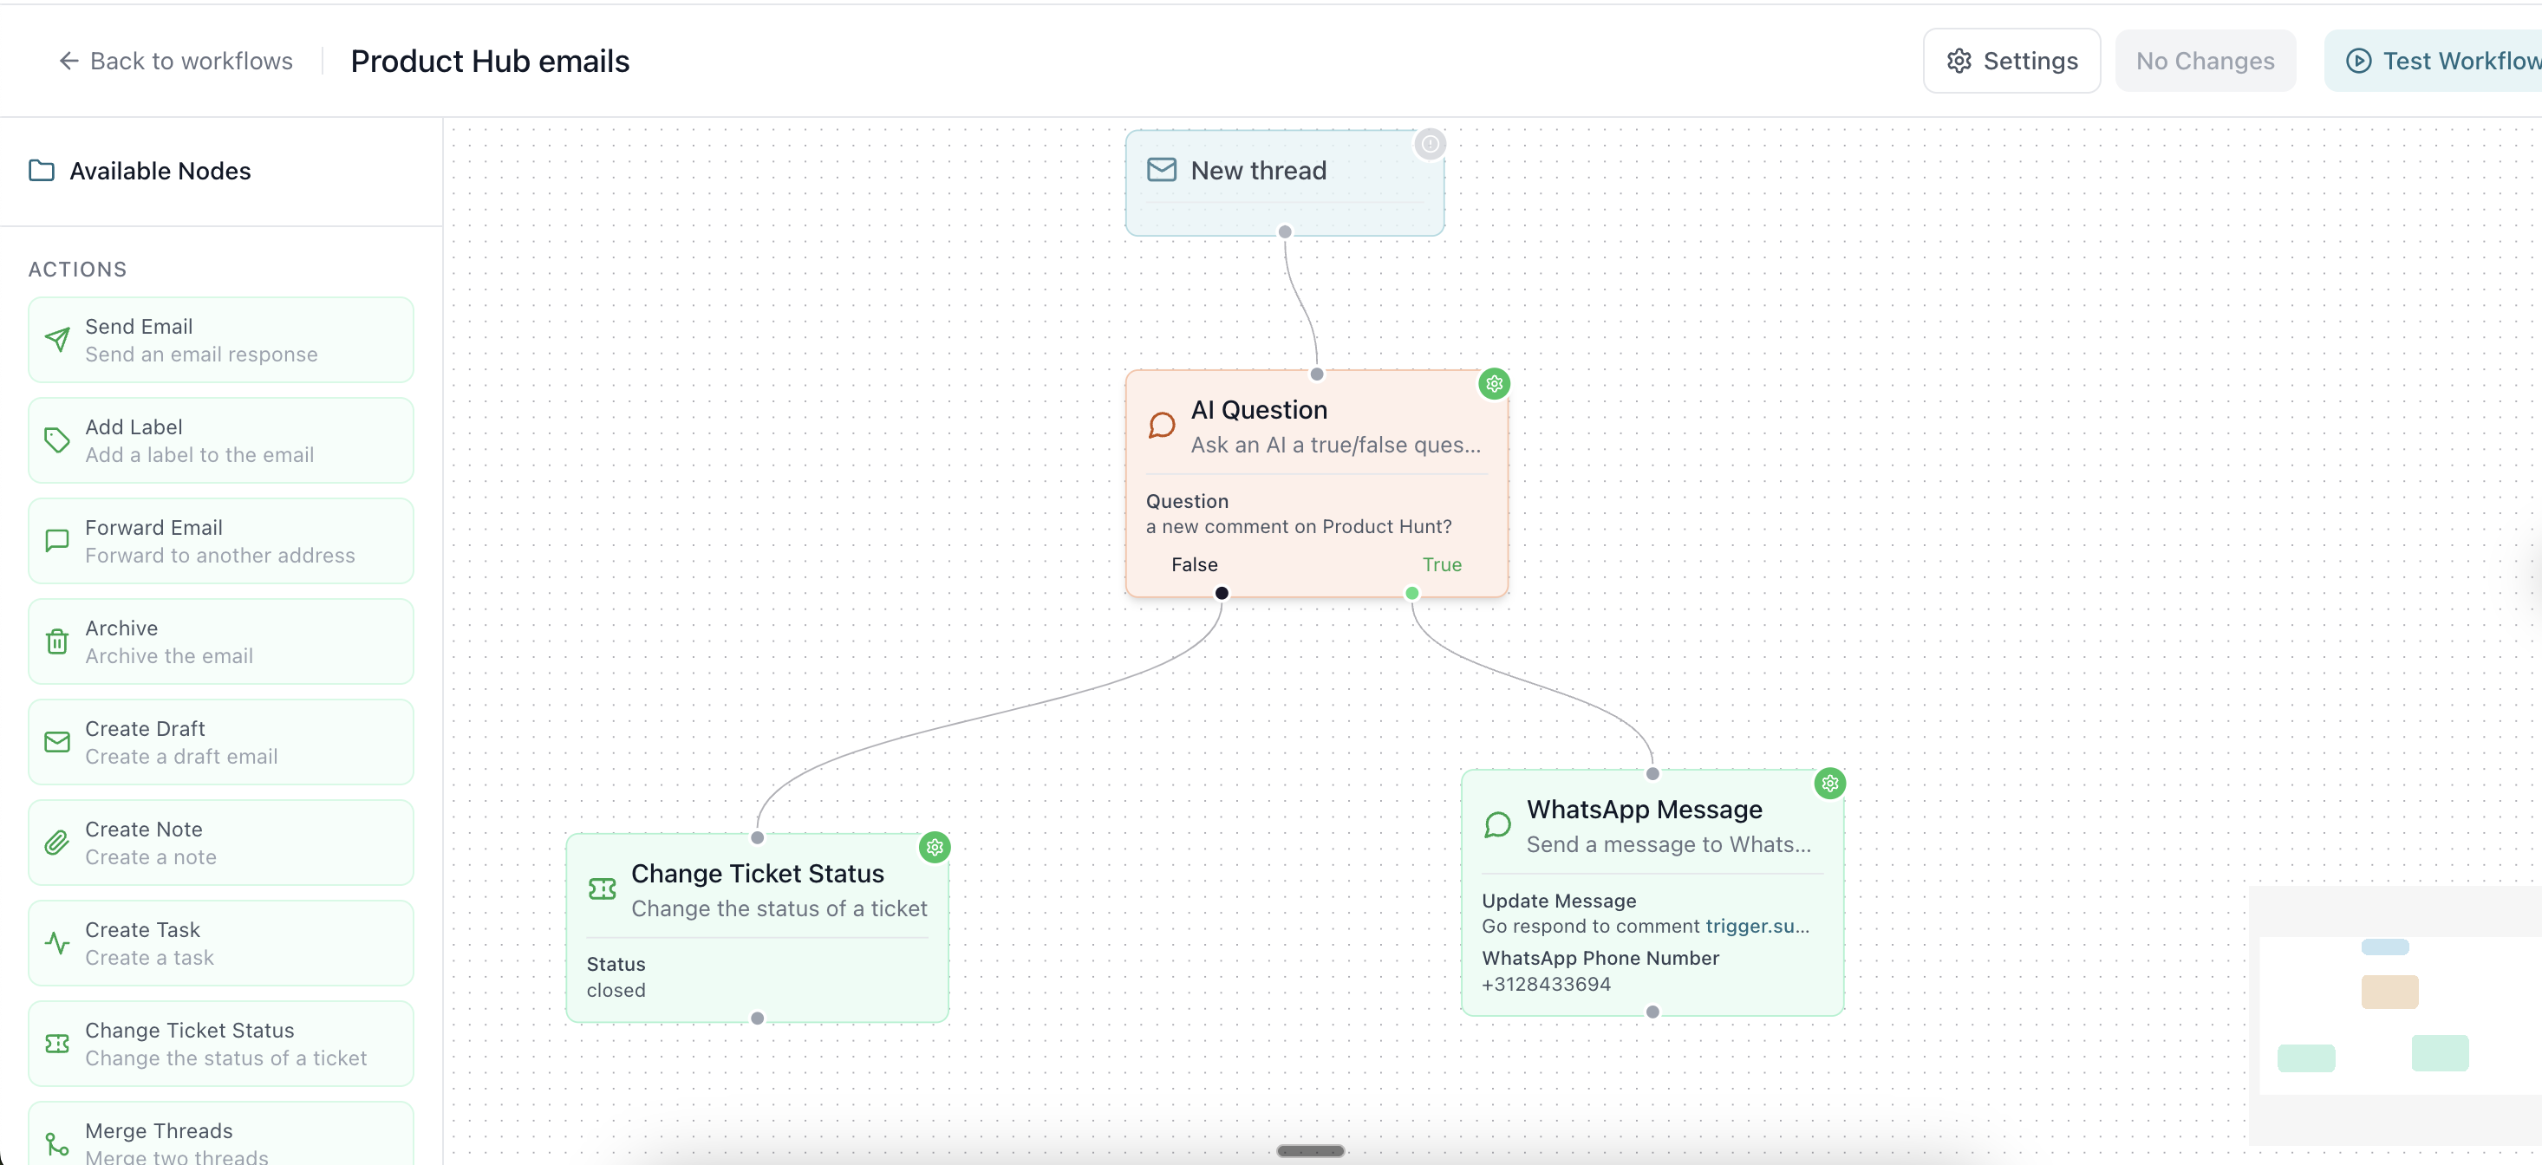Click the minimap orange node thumbnail

[x=2389, y=992]
